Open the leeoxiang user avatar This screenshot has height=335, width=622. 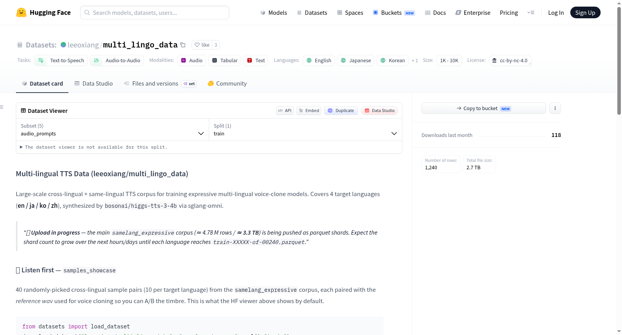pyautogui.click(x=63, y=45)
